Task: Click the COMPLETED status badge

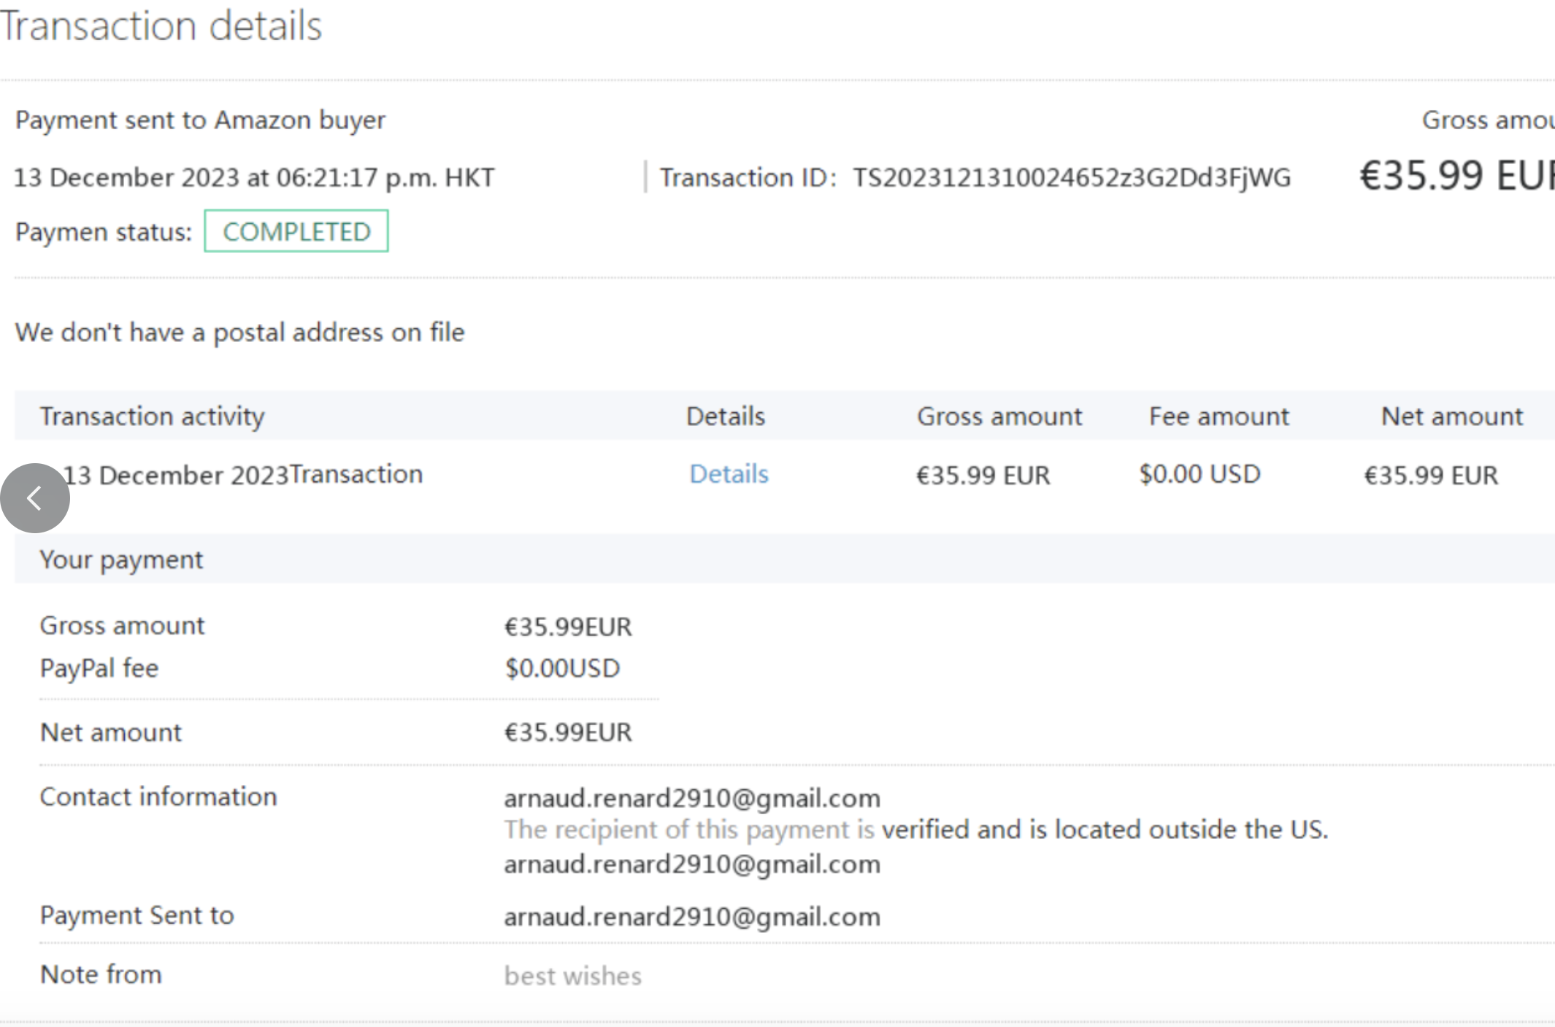Action: 296,231
